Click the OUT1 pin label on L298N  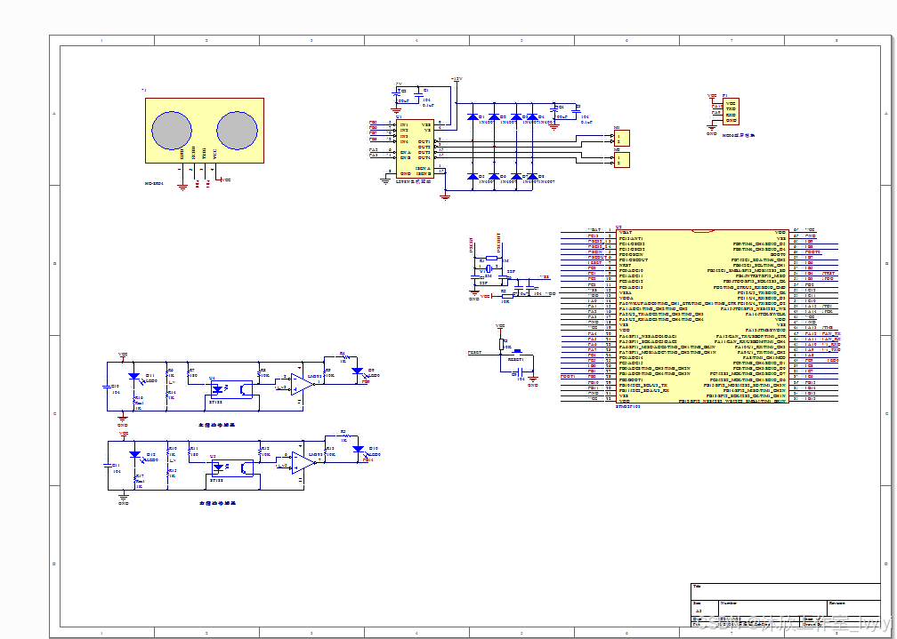(x=424, y=141)
